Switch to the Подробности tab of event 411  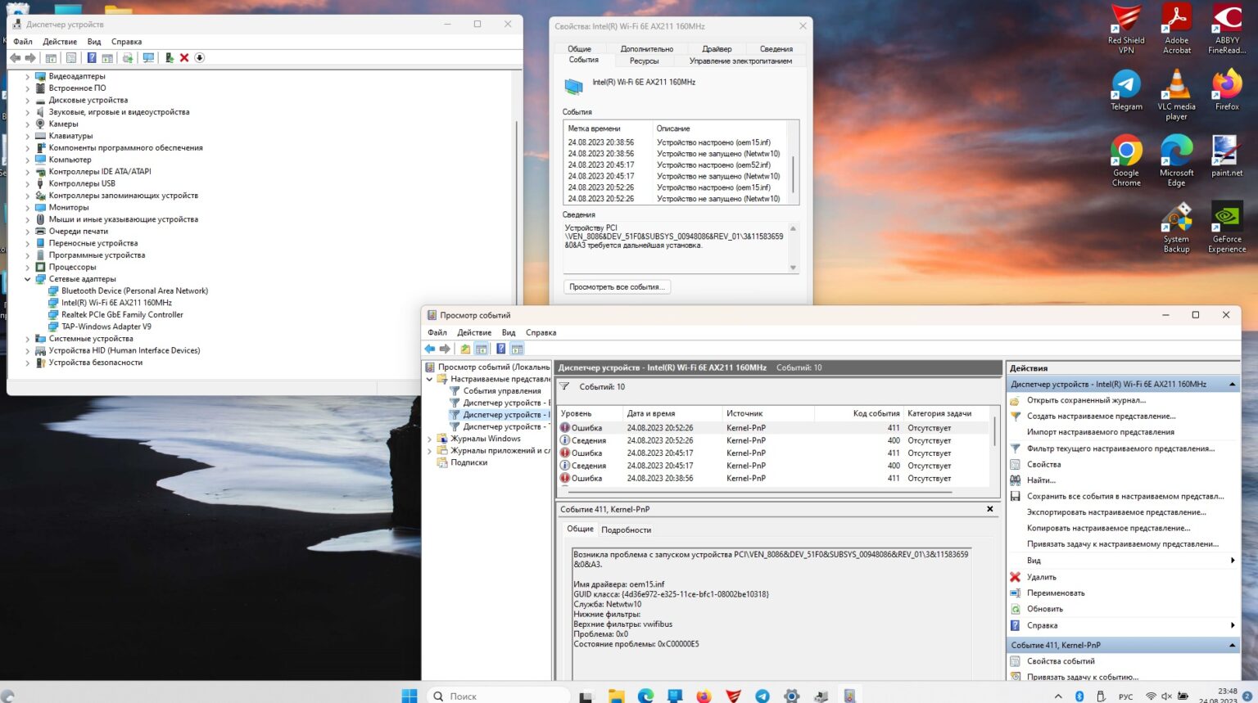(626, 530)
